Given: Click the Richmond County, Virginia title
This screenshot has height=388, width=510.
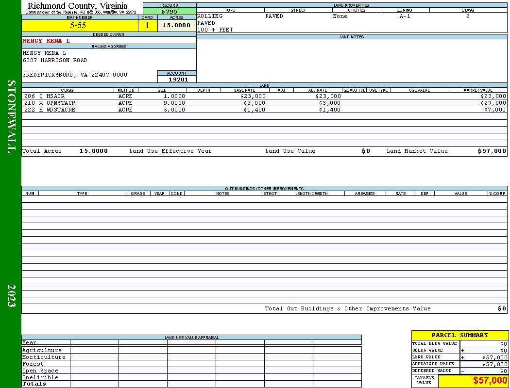Looking at the screenshot, I should point(77,6).
